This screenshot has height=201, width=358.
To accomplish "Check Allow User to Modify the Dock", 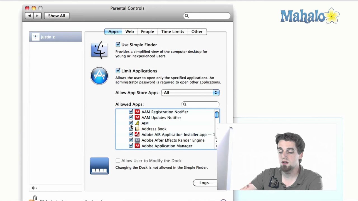I will (x=118, y=161).
